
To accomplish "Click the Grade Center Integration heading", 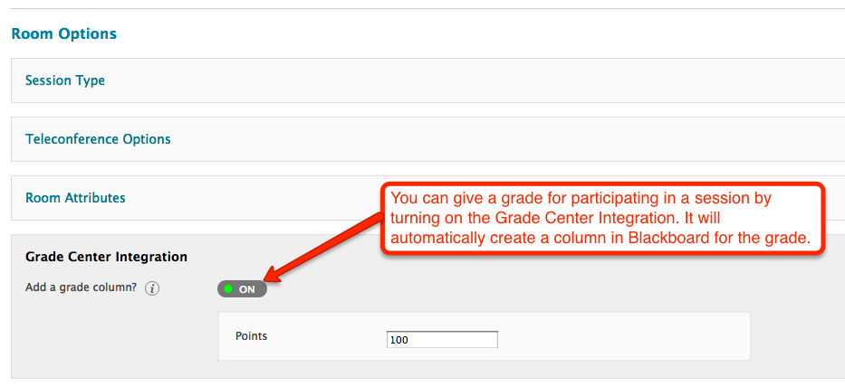I will tap(106, 257).
